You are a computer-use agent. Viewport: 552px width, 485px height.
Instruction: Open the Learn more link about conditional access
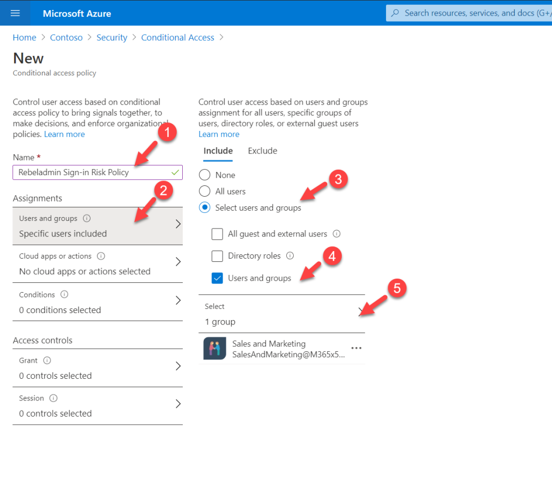pyautogui.click(x=64, y=134)
